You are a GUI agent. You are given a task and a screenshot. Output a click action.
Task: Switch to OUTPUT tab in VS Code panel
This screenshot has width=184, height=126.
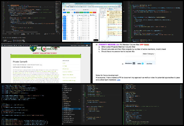click(10, 34)
